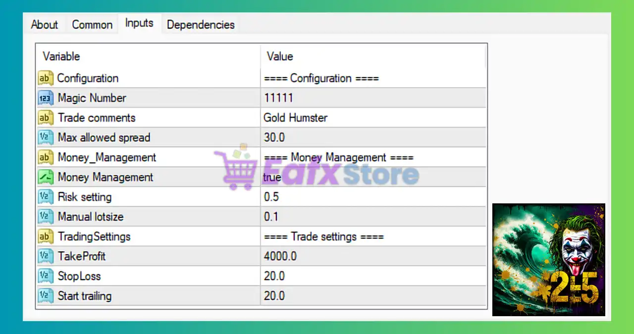Image resolution: width=634 pixels, height=334 pixels.
Task: Open the Common tab
Action: click(92, 25)
